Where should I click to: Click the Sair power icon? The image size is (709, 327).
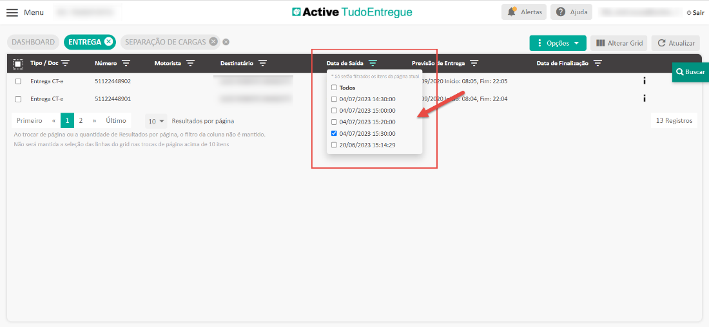(688, 13)
